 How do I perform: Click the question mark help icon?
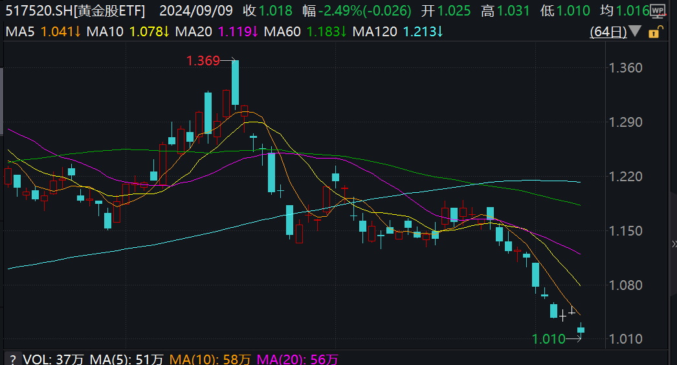[13, 359]
